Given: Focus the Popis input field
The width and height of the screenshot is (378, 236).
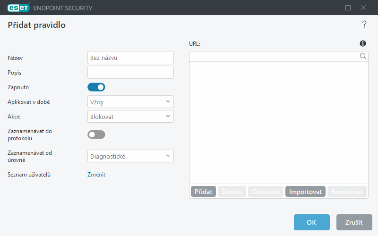Looking at the screenshot, I should pos(130,72).
